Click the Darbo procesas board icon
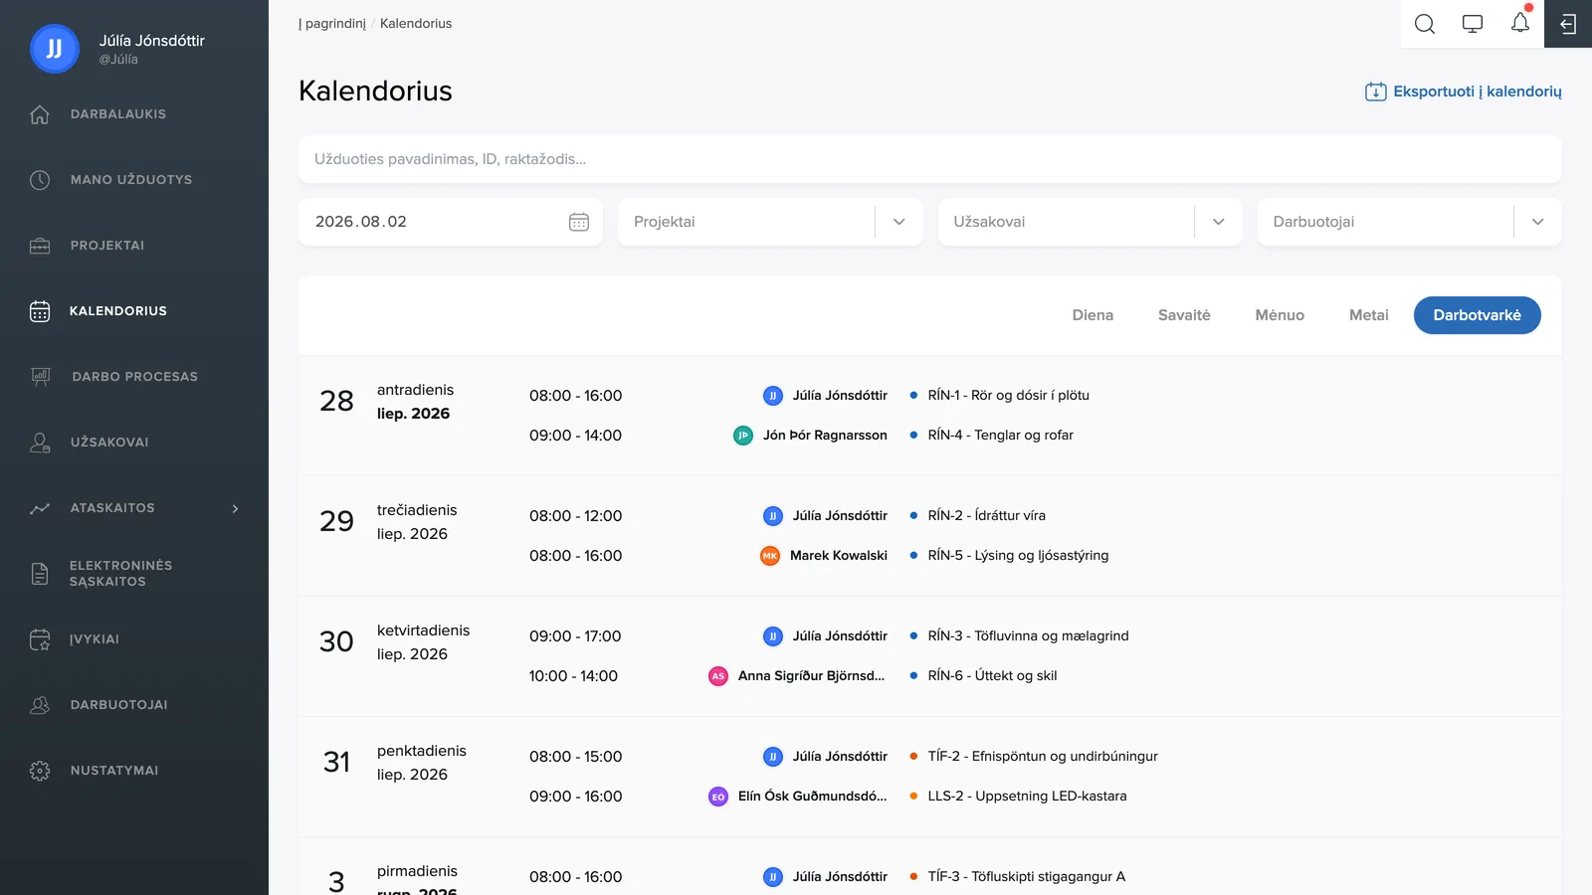The width and height of the screenshot is (1592, 895). pos(41,377)
